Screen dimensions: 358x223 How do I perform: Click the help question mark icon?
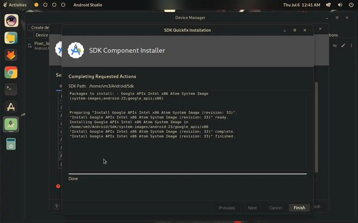pyautogui.click(x=56, y=207)
